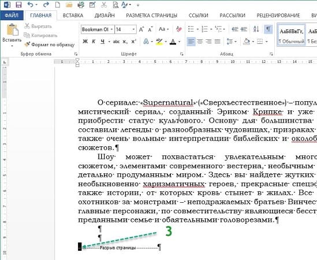The width and height of the screenshot is (317, 260).
Task: Toggle paragraph marks display (¶)
Action: pyautogui.click(x=268, y=29)
